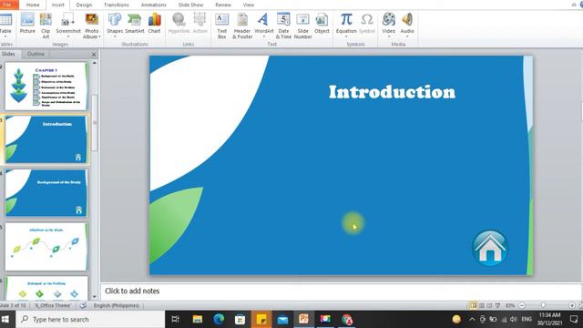Image resolution: width=583 pixels, height=328 pixels.
Task: Open the Windows Start menu
Action: click(x=5, y=320)
